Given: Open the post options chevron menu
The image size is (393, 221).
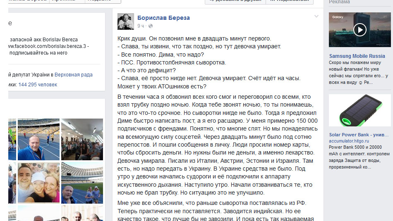Looking at the screenshot, I should [316, 16].
